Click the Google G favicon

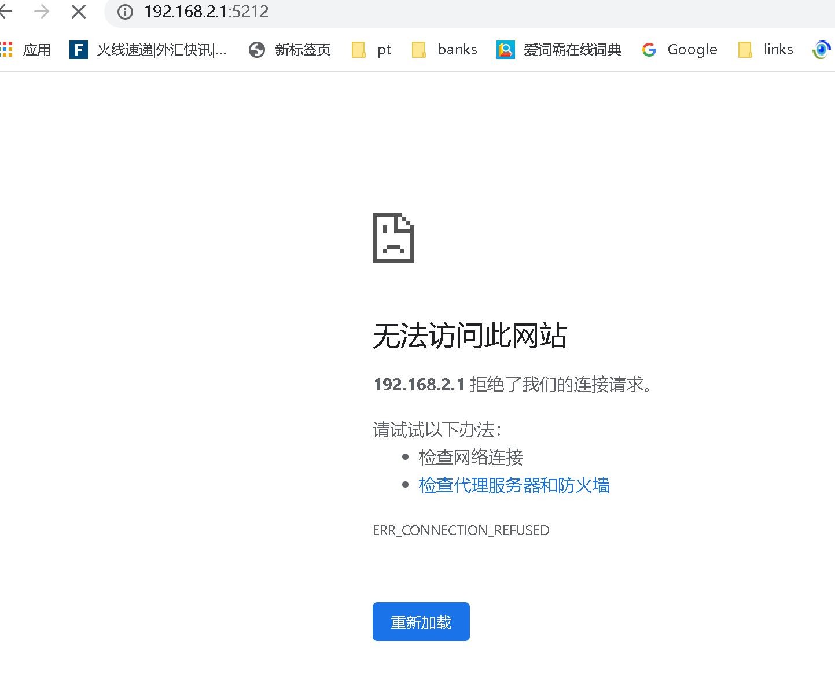pos(649,50)
